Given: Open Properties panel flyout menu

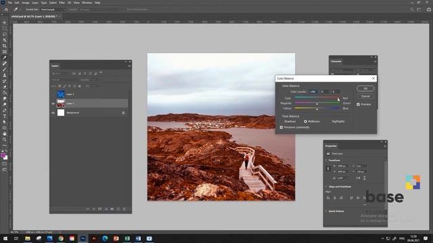Looking at the screenshot, I should coord(385,146).
